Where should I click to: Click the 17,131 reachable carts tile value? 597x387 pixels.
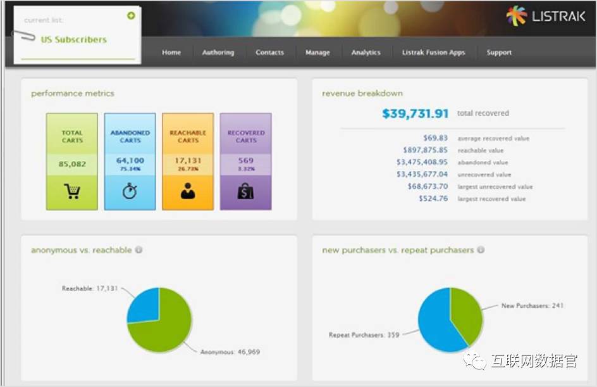point(188,160)
